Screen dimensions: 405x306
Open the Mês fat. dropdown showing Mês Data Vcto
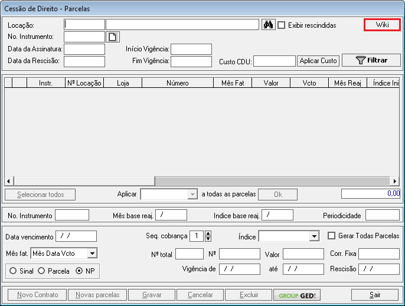(92, 254)
